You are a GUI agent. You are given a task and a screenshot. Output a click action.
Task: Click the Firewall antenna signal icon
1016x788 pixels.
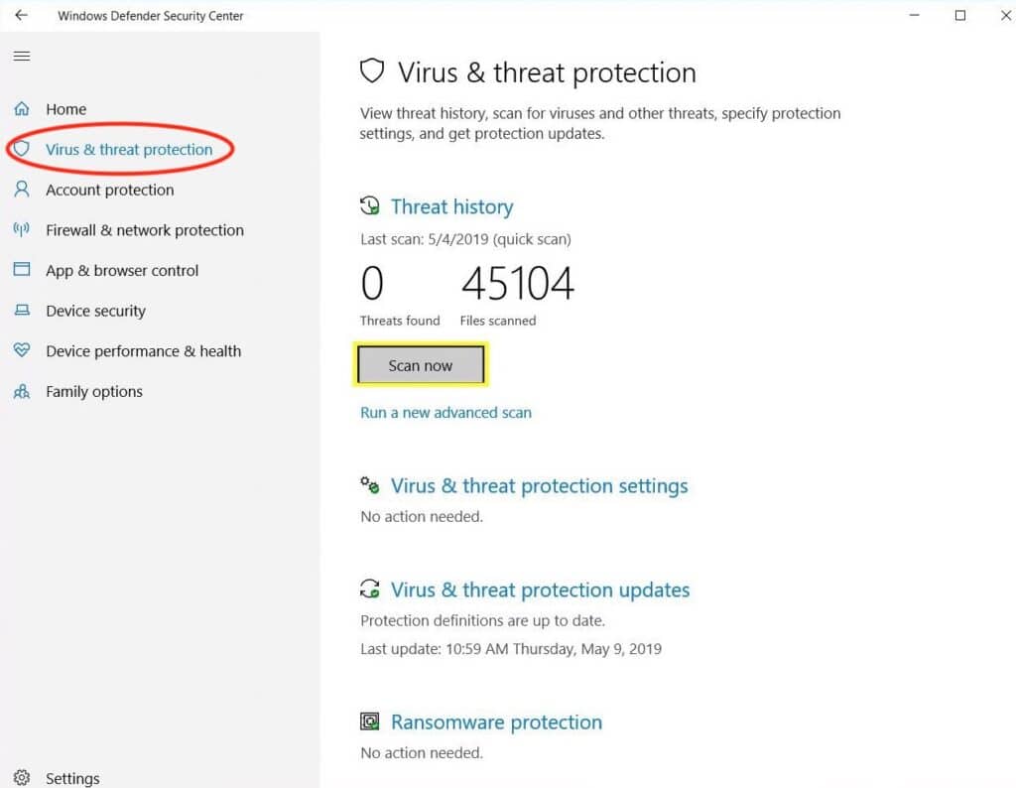[22, 230]
